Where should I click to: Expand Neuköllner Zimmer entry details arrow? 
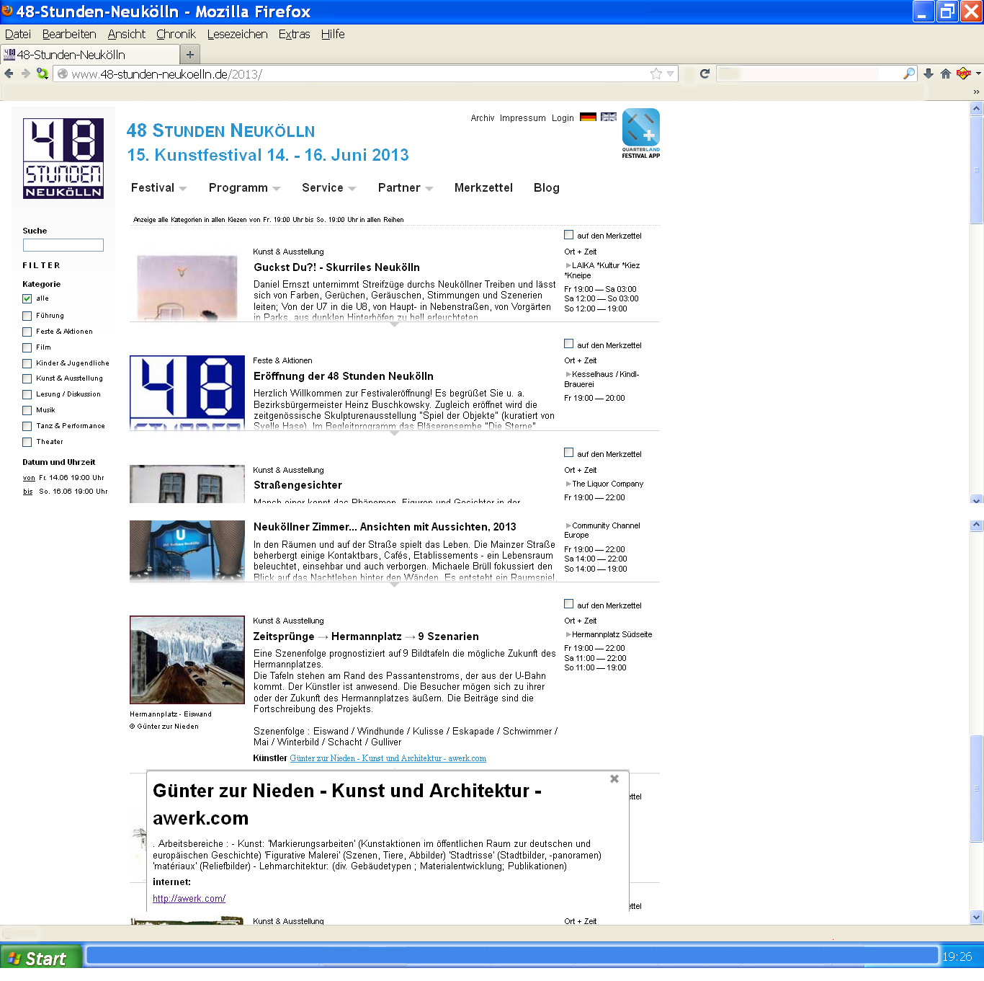pyautogui.click(x=394, y=585)
